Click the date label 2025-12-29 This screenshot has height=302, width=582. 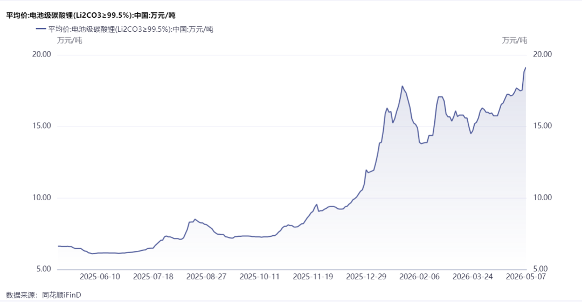pos(366,277)
